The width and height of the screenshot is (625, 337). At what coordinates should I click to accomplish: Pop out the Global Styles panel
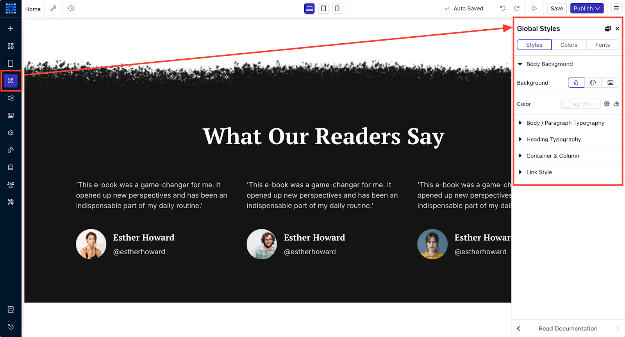[608, 28]
